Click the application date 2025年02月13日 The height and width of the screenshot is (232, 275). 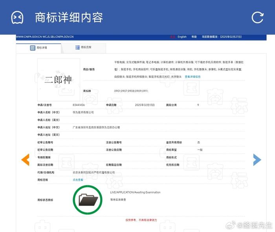click(145, 105)
